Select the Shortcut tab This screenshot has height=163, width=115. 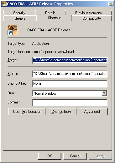click(54, 18)
